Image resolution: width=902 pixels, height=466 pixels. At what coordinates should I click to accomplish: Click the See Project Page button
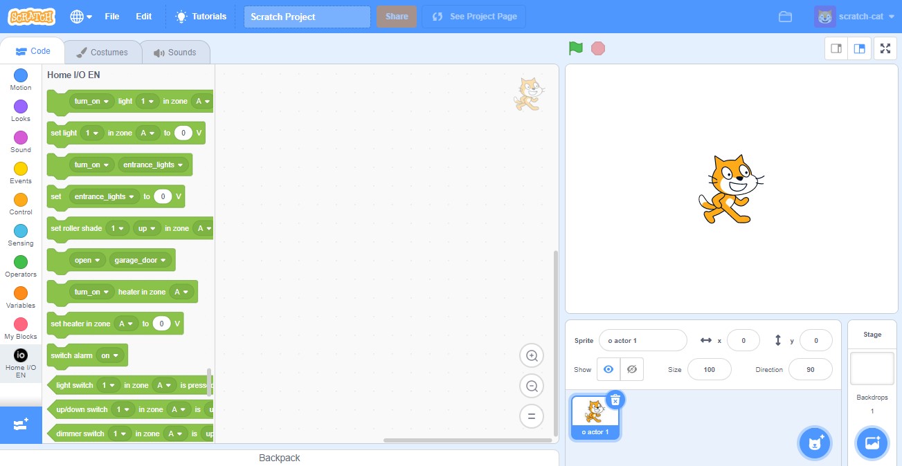coord(474,17)
